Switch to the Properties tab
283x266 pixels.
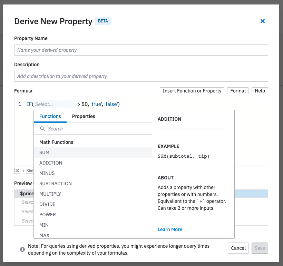tap(84, 116)
